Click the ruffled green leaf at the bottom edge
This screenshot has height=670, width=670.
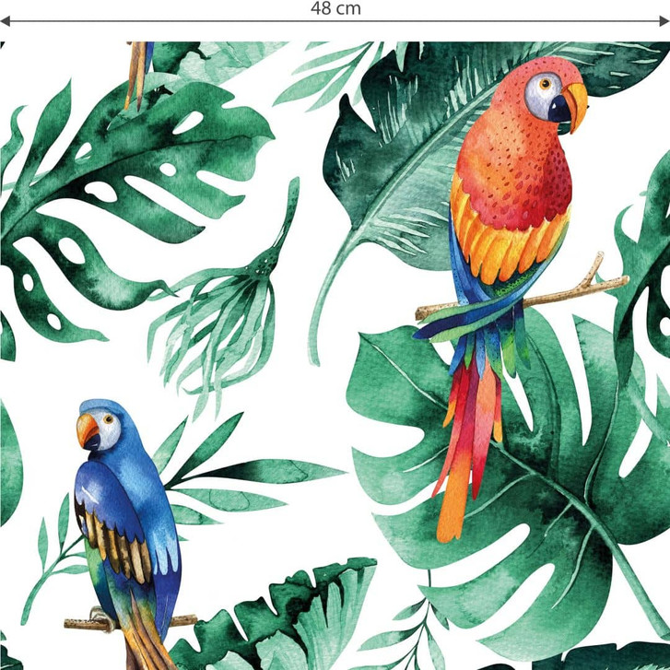pos(295,617)
